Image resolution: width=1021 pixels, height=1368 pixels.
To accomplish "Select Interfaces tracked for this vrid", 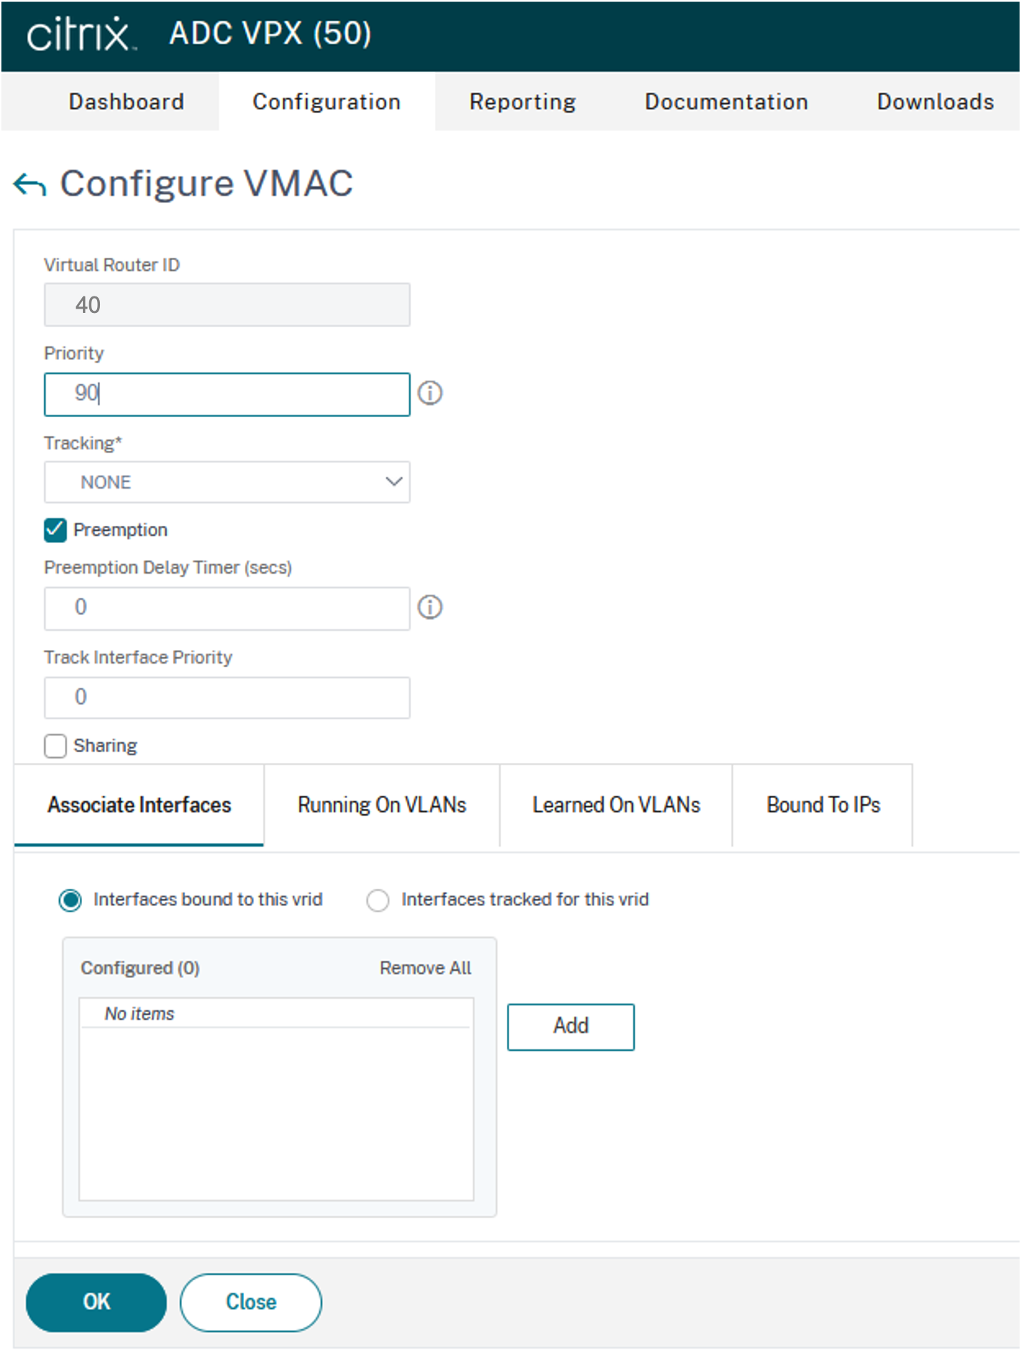I will [x=378, y=900].
